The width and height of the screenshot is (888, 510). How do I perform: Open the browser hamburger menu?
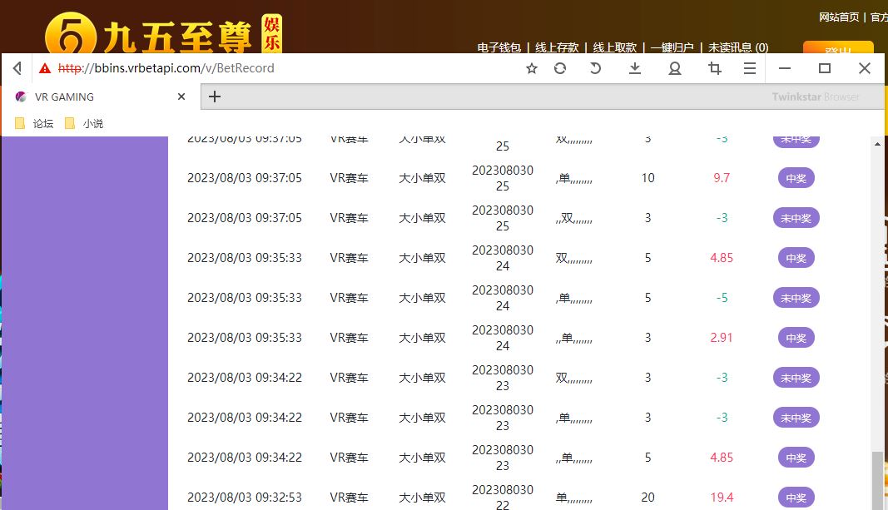pyautogui.click(x=750, y=68)
